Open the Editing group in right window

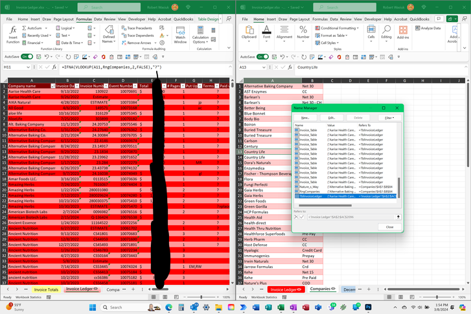tap(386, 34)
